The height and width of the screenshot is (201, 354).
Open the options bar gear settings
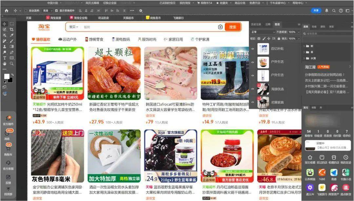pos(141,10)
